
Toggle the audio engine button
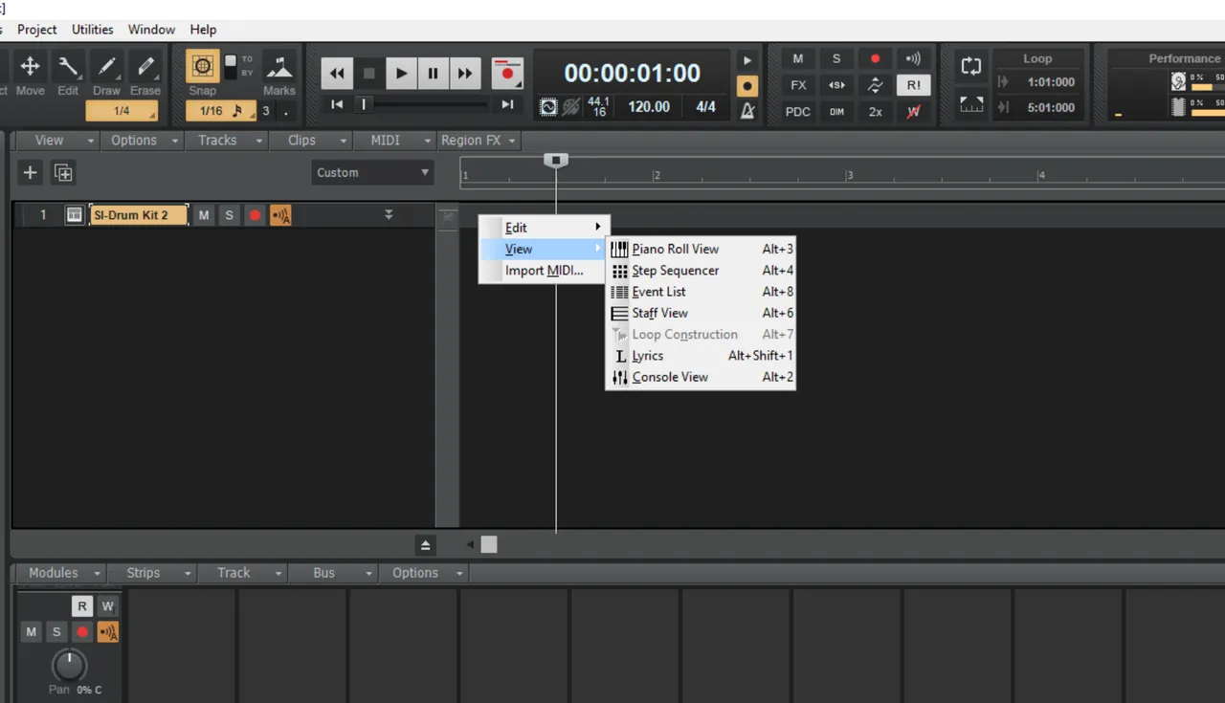pos(548,107)
